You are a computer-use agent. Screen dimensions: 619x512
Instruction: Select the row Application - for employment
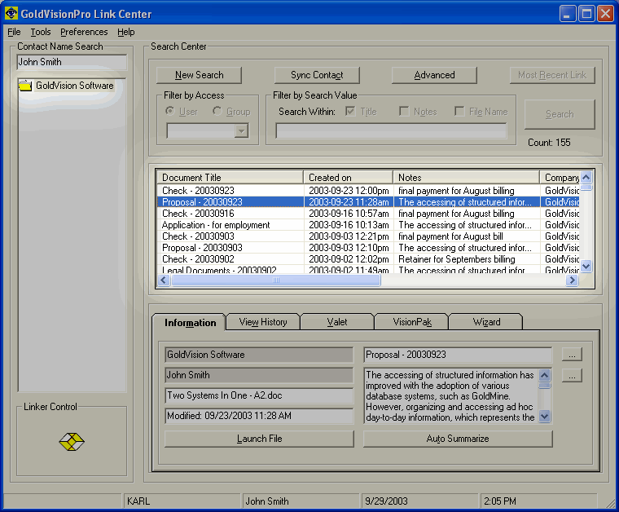368,225
